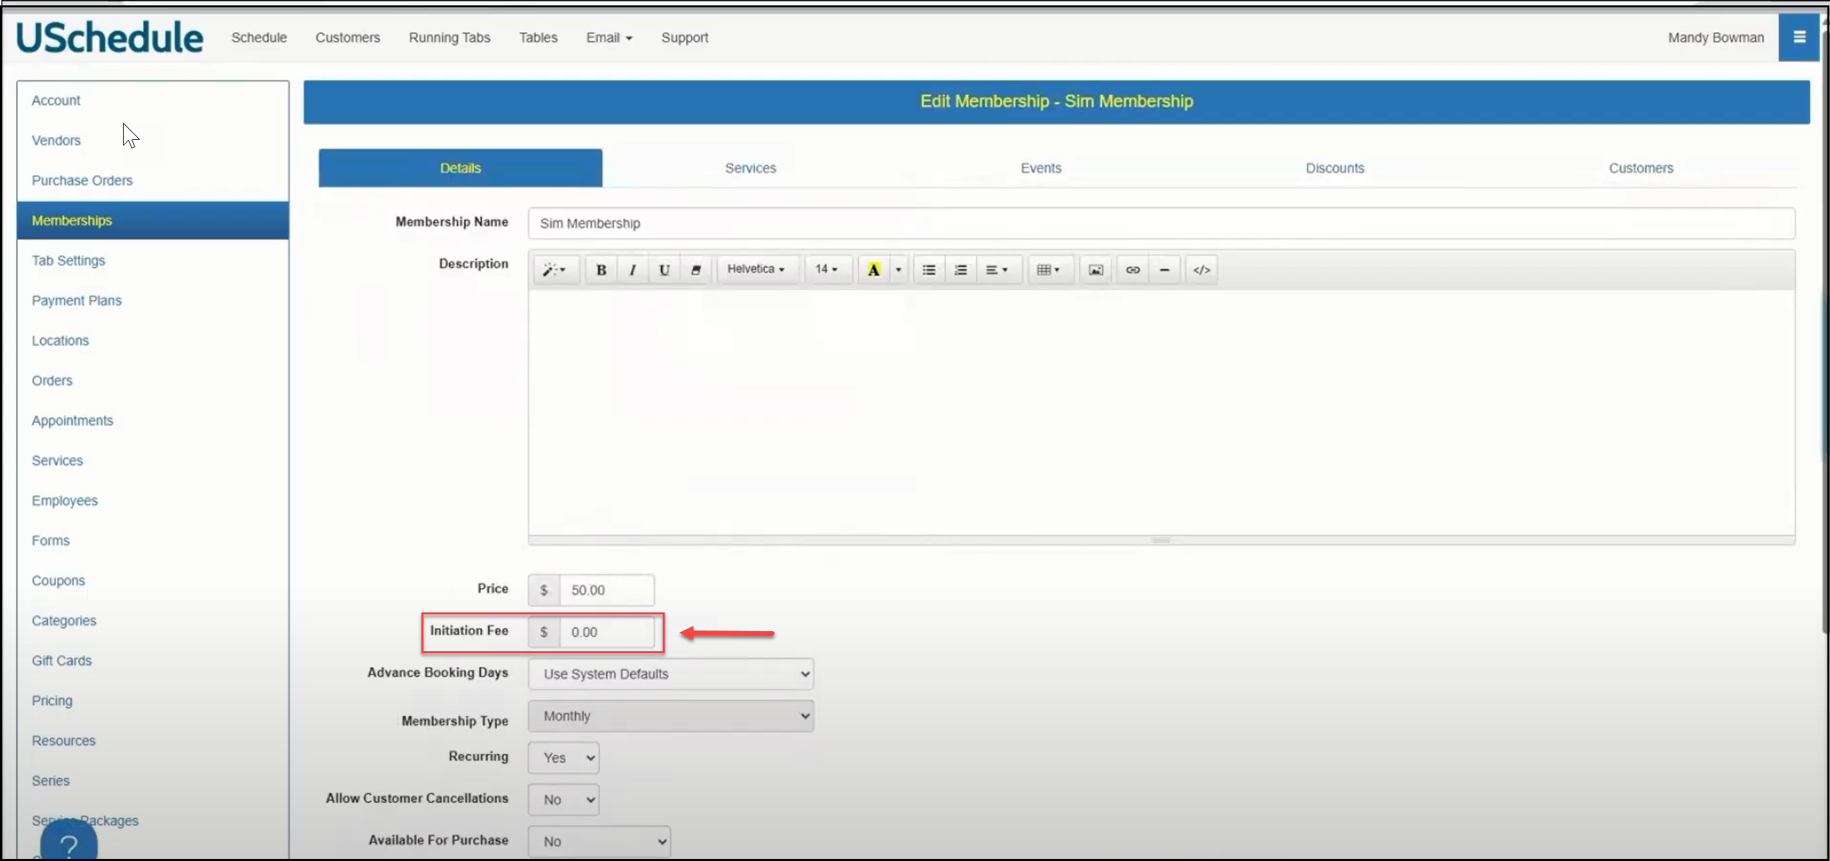Screen dimensions: 1830x861
Task: Click the yellow highlight color button
Action: [873, 269]
